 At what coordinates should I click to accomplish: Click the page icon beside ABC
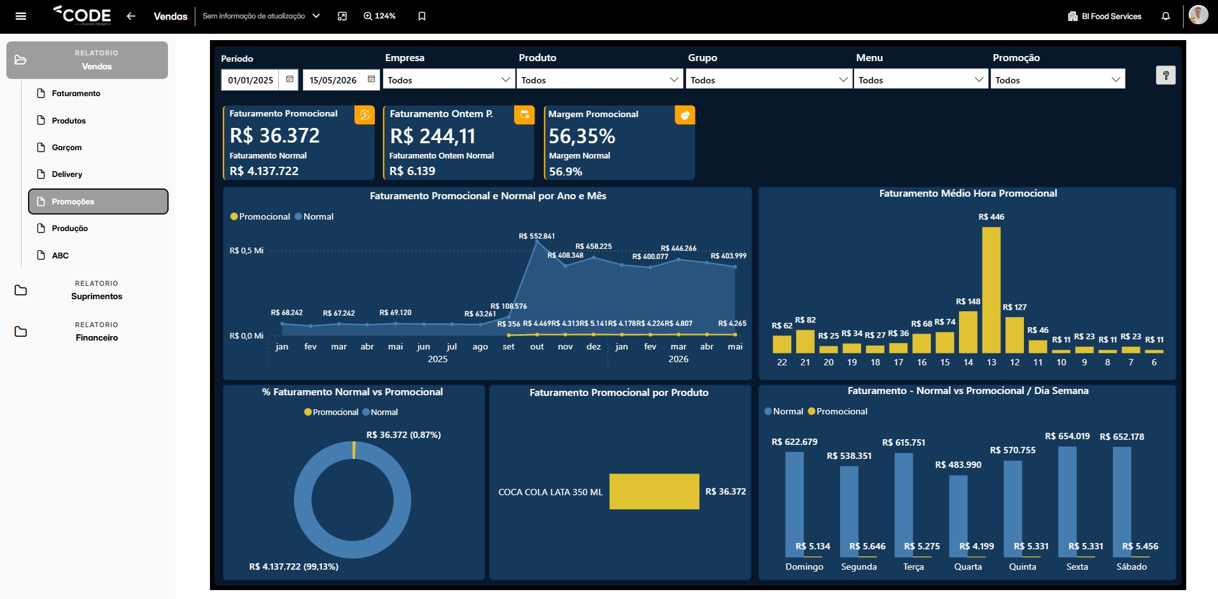(41, 255)
